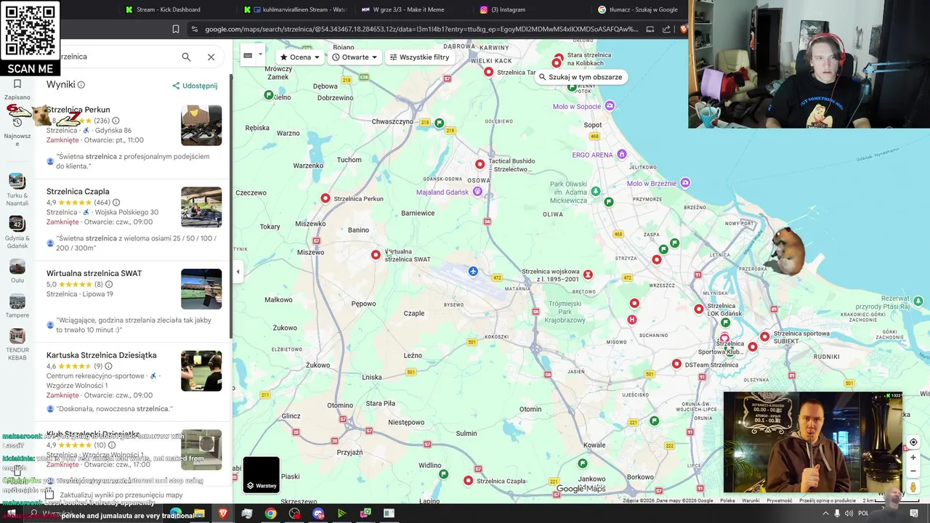This screenshot has width=930, height=523.
Task: Click the keyboard input tools icon on the map
Action: 248,55
